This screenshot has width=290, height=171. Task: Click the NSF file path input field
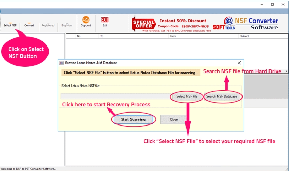click(x=116, y=96)
